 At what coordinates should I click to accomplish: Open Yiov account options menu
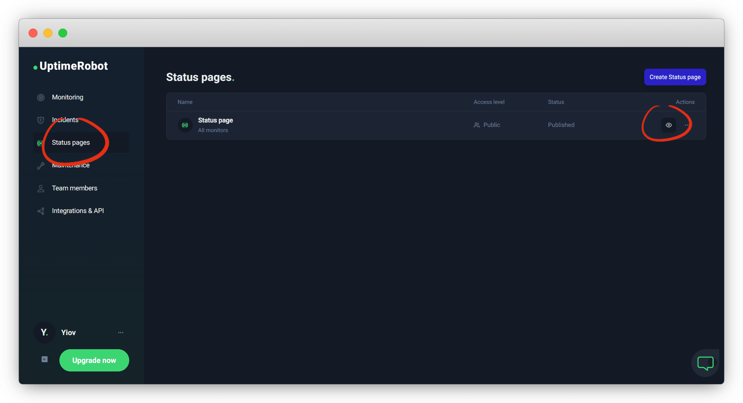121,332
